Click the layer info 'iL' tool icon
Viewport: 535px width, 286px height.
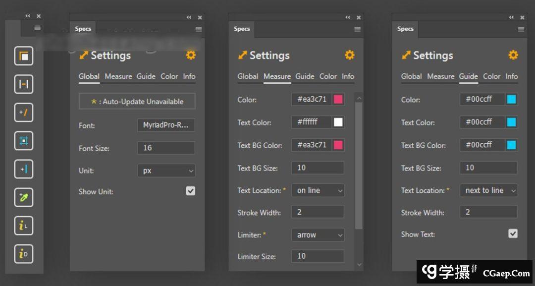point(24,226)
